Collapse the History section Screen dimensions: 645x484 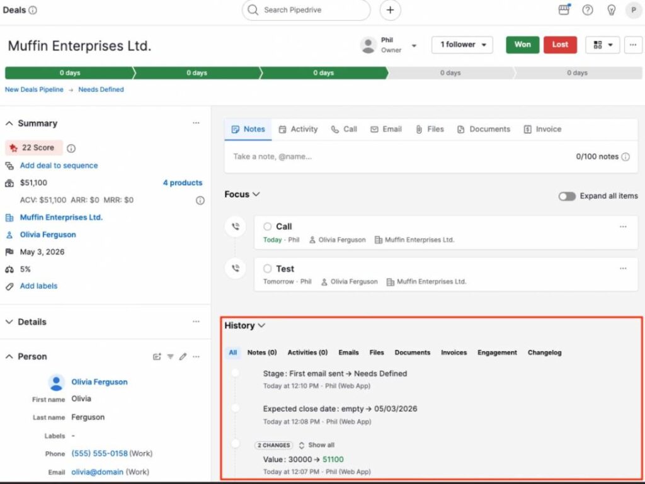click(263, 325)
